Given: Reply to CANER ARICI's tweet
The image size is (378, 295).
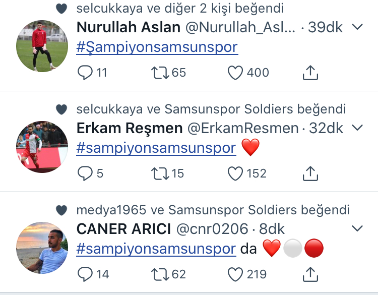Looking at the screenshot, I should click(85, 274).
